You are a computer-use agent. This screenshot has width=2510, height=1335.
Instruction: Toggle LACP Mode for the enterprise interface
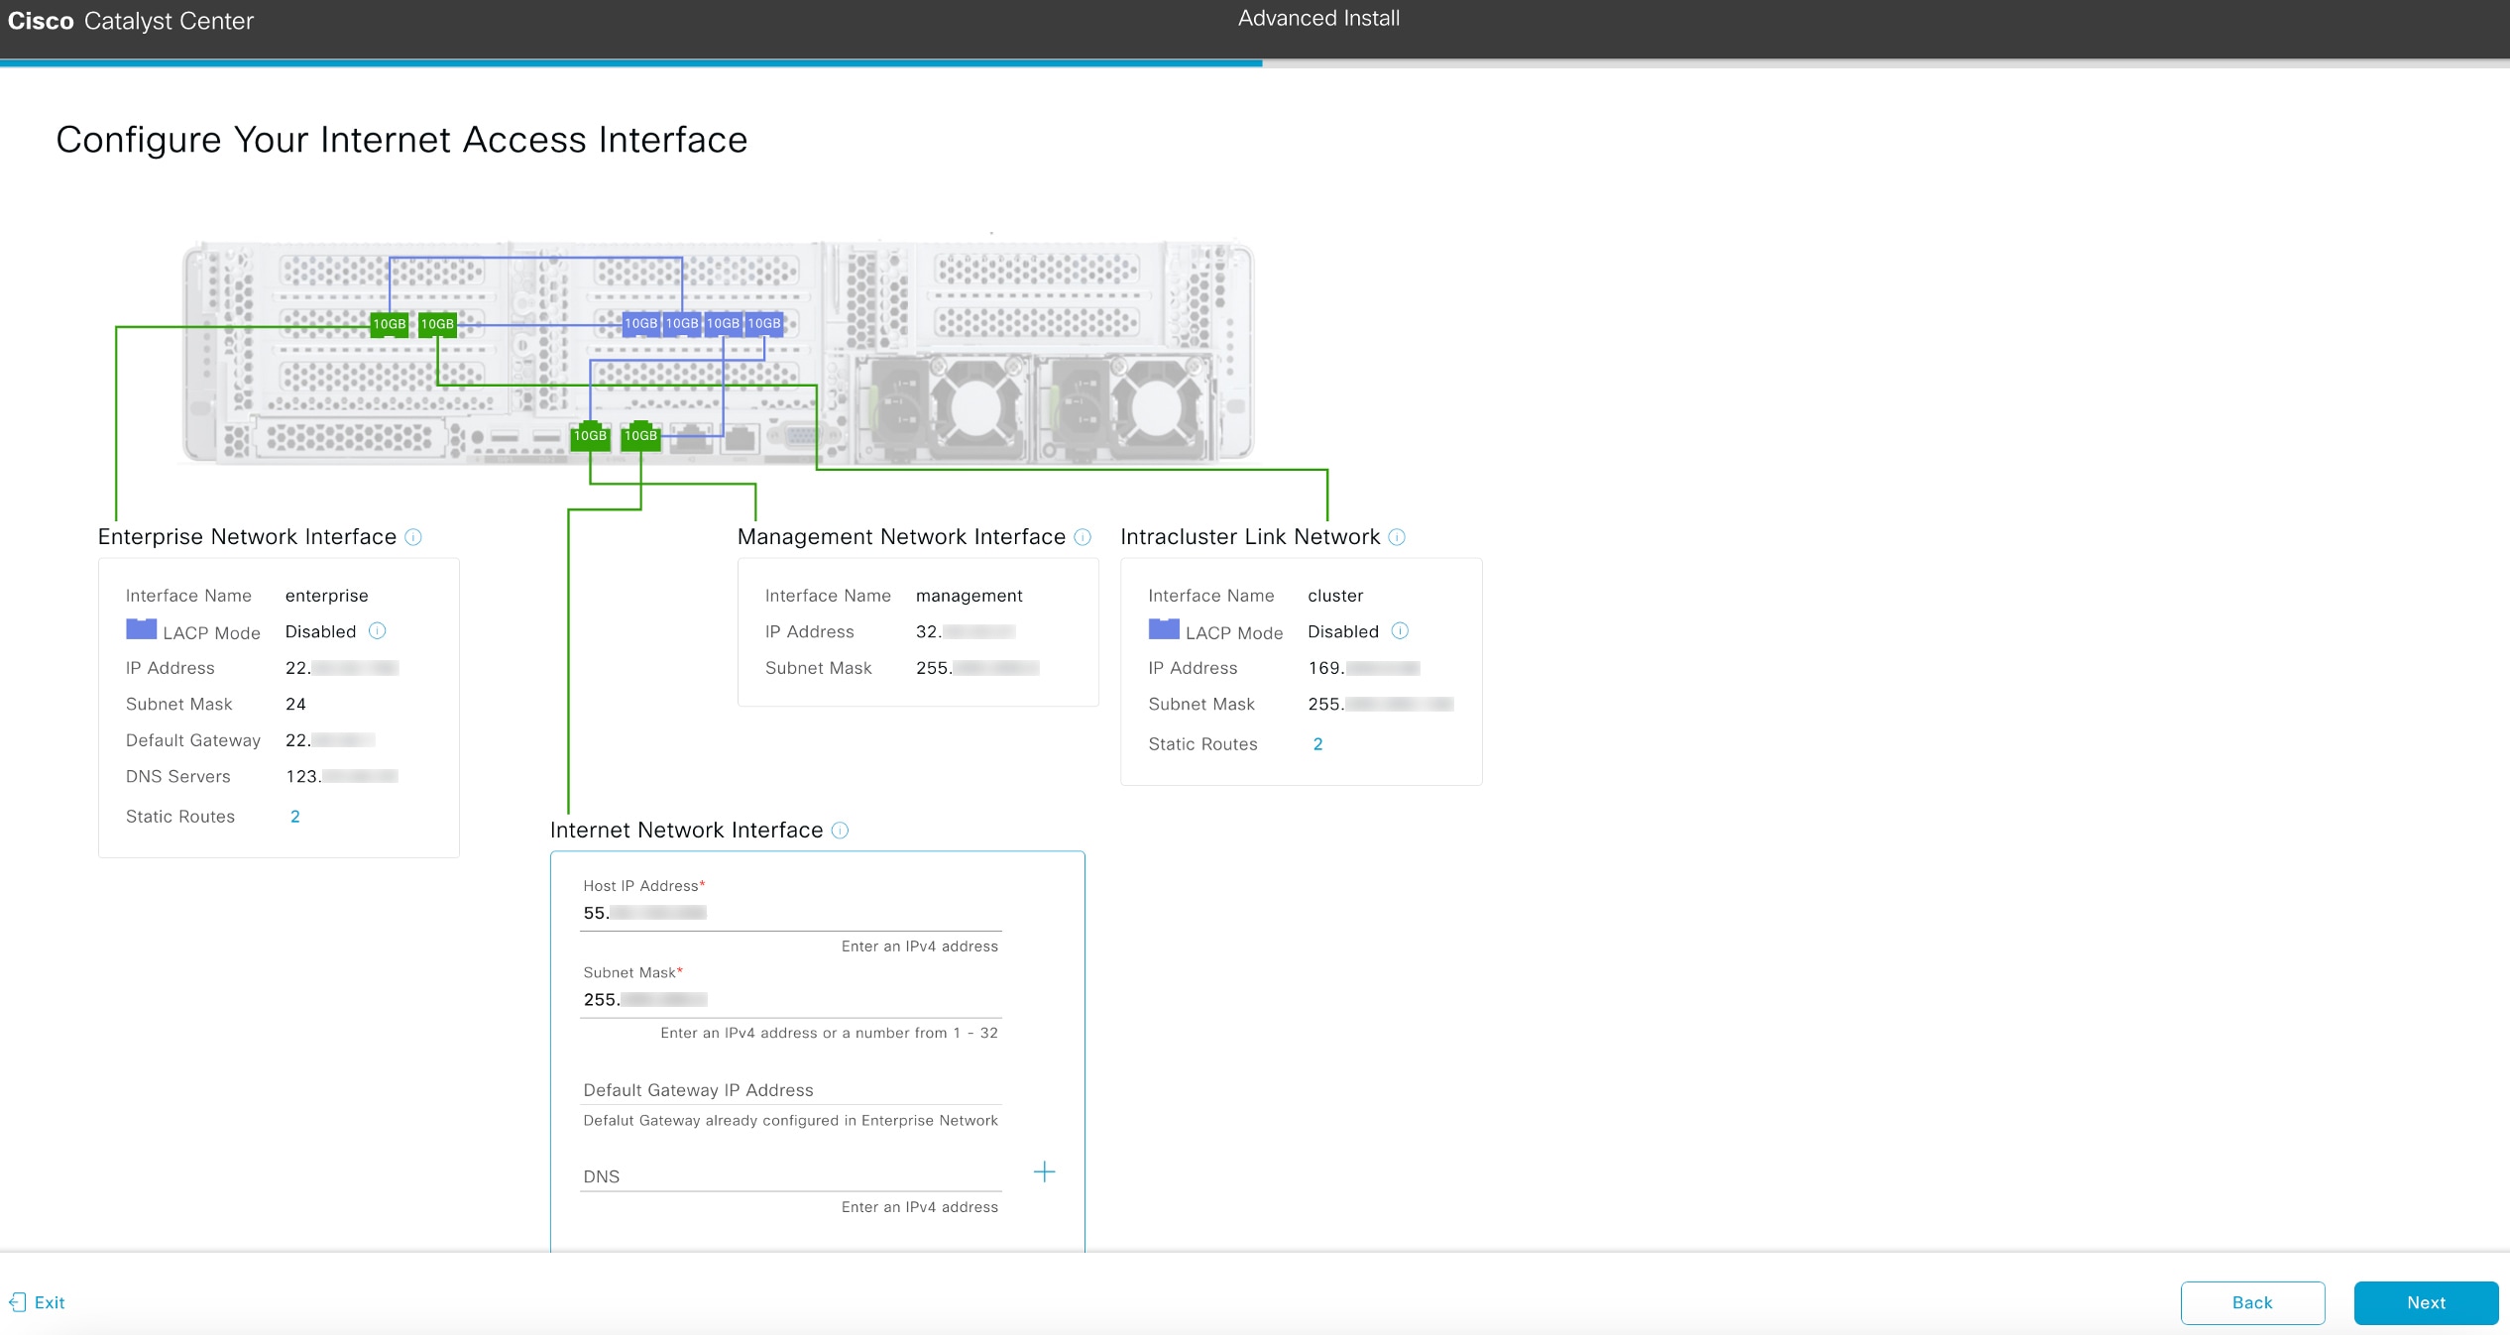point(144,628)
